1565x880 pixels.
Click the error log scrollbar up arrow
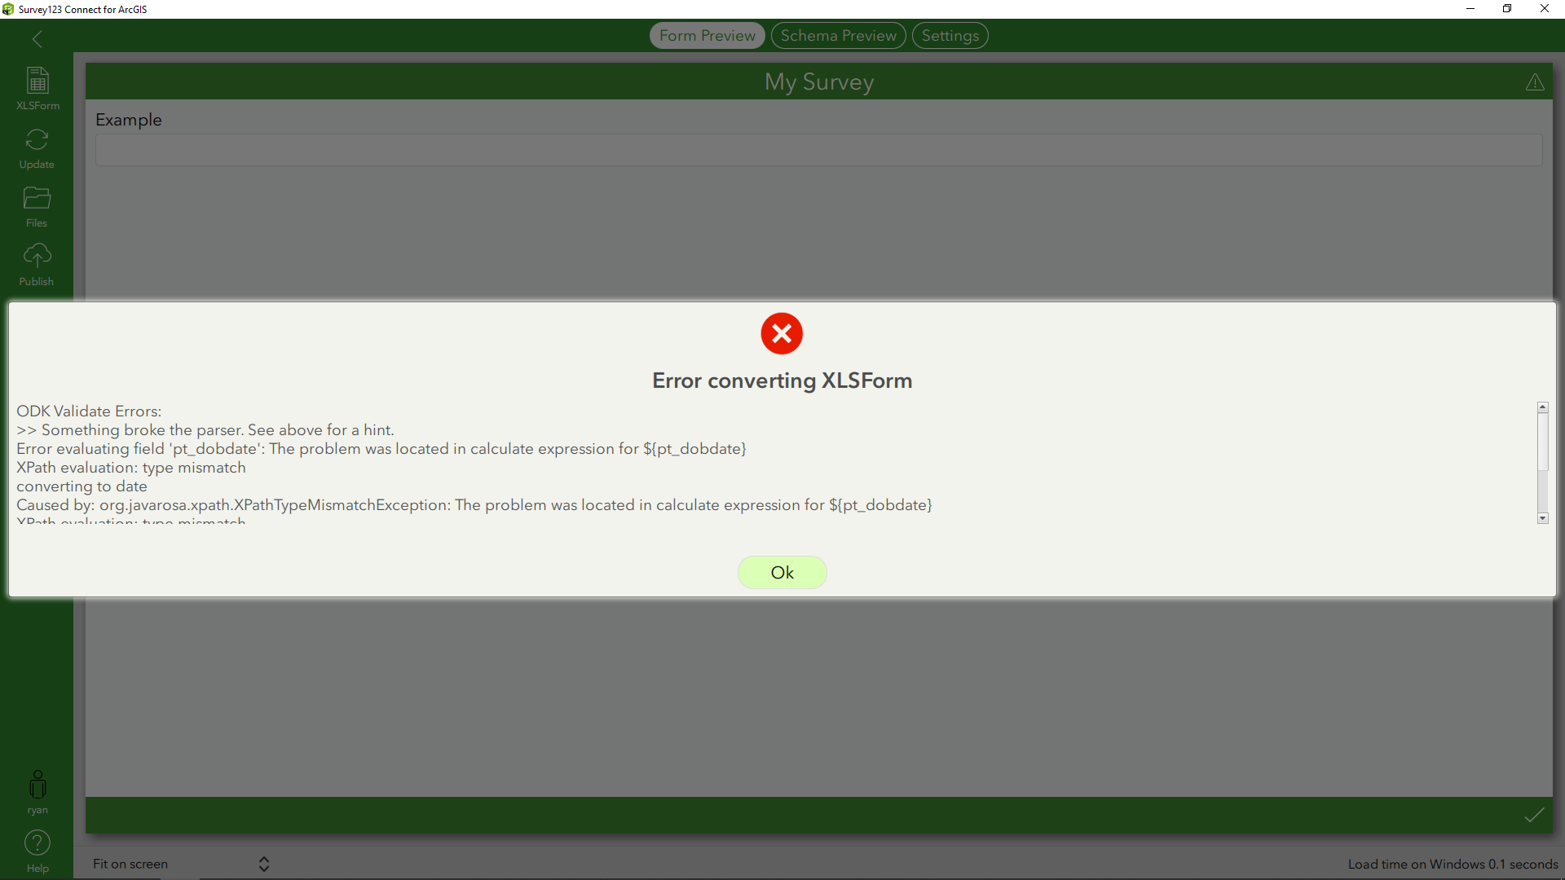pos(1542,407)
